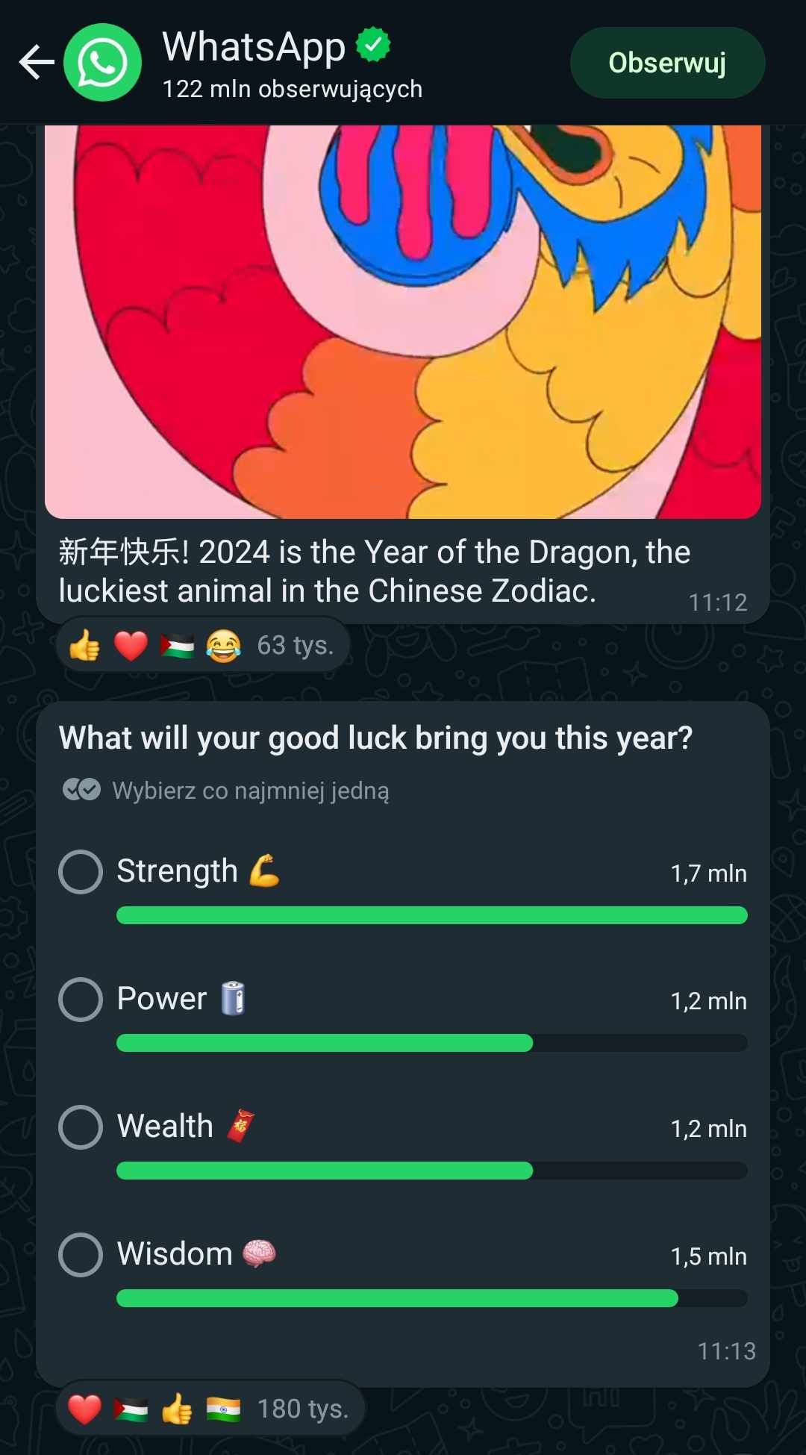
Task: Open the dragon illustration image
Action: [403, 321]
